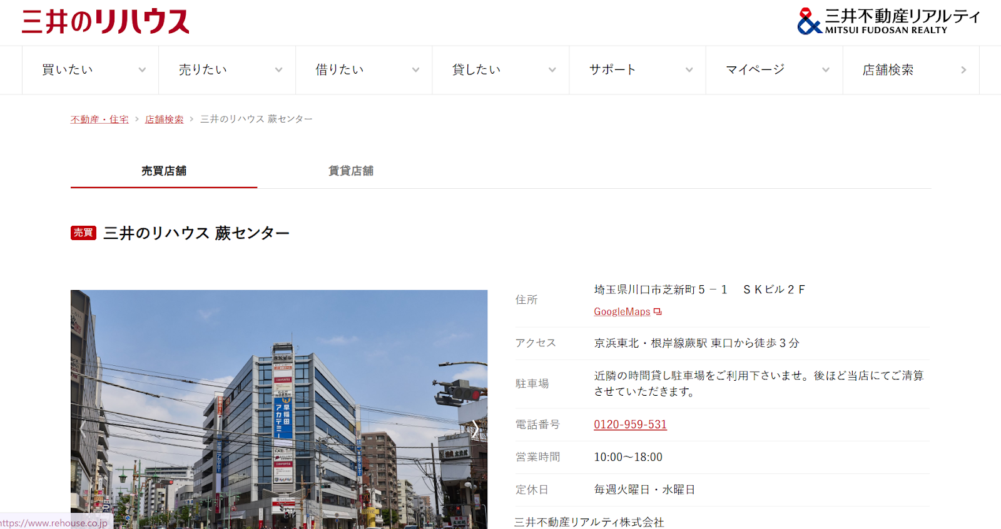The image size is (1001, 529).
Task: Follow the 不動産・住宅 breadcrumb link
Action: tap(99, 119)
